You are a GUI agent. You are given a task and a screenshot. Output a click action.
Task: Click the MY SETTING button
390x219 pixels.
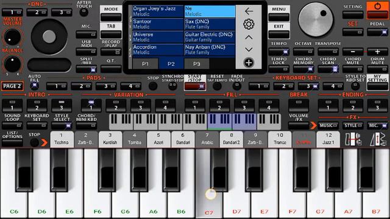(x=377, y=86)
